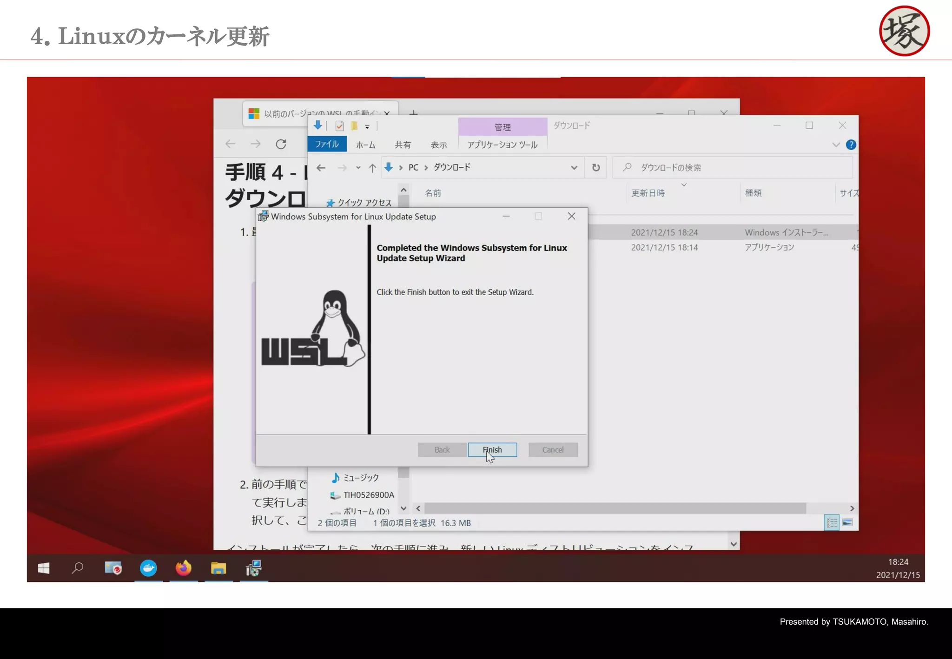Select the 以前のバージョンの WSL browser tab
Screen dimensions: 952x659
coord(320,113)
